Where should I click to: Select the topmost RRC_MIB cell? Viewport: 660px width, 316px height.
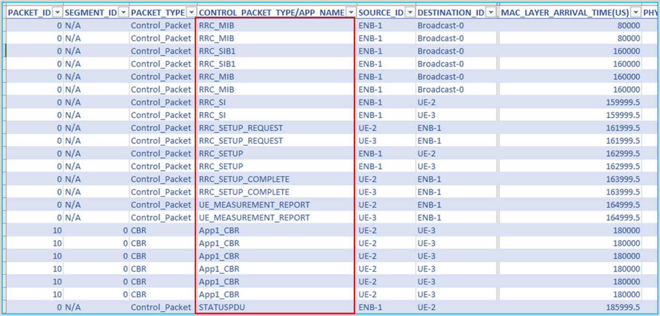pyautogui.click(x=216, y=25)
